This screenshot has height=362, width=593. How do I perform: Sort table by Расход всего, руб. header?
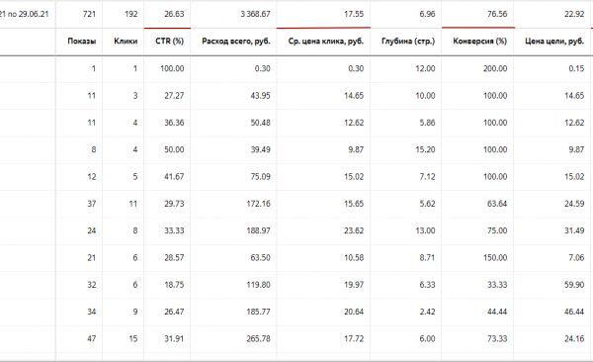(236, 42)
